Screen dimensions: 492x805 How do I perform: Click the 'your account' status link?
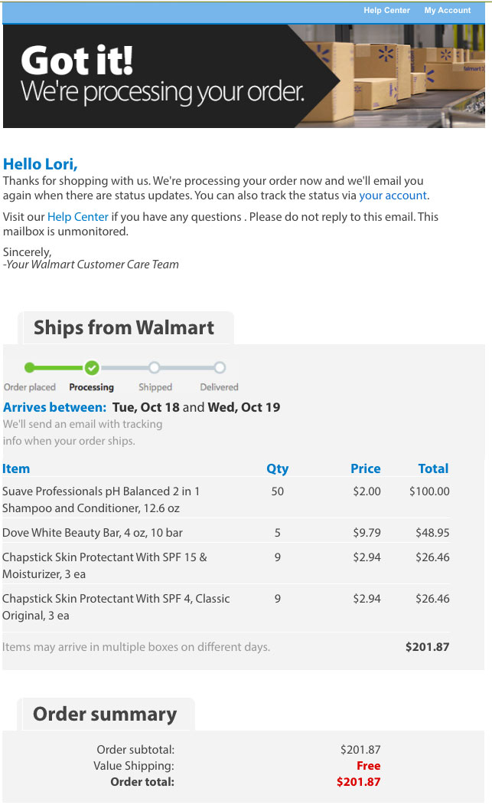[x=393, y=195]
